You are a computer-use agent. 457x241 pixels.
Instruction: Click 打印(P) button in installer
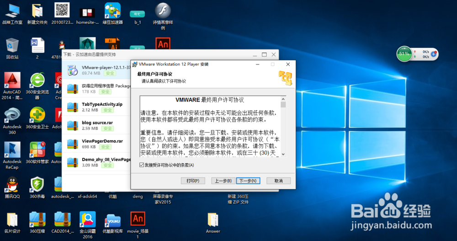point(193,181)
